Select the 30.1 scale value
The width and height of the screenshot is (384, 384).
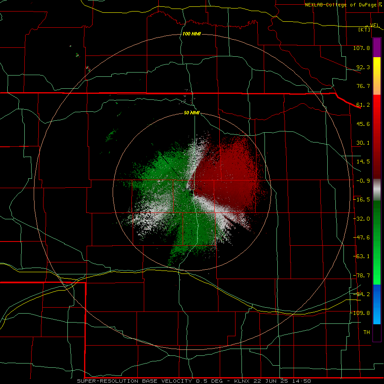click(363, 143)
